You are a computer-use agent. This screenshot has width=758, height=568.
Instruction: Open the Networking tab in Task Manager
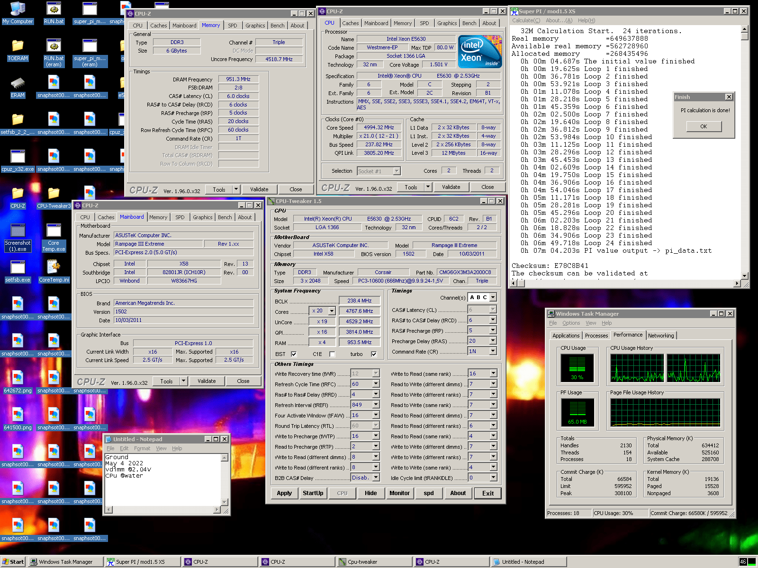(660, 336)
